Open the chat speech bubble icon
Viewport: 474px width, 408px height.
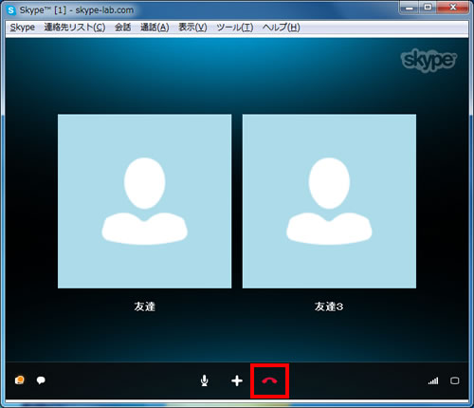[41, 380]
